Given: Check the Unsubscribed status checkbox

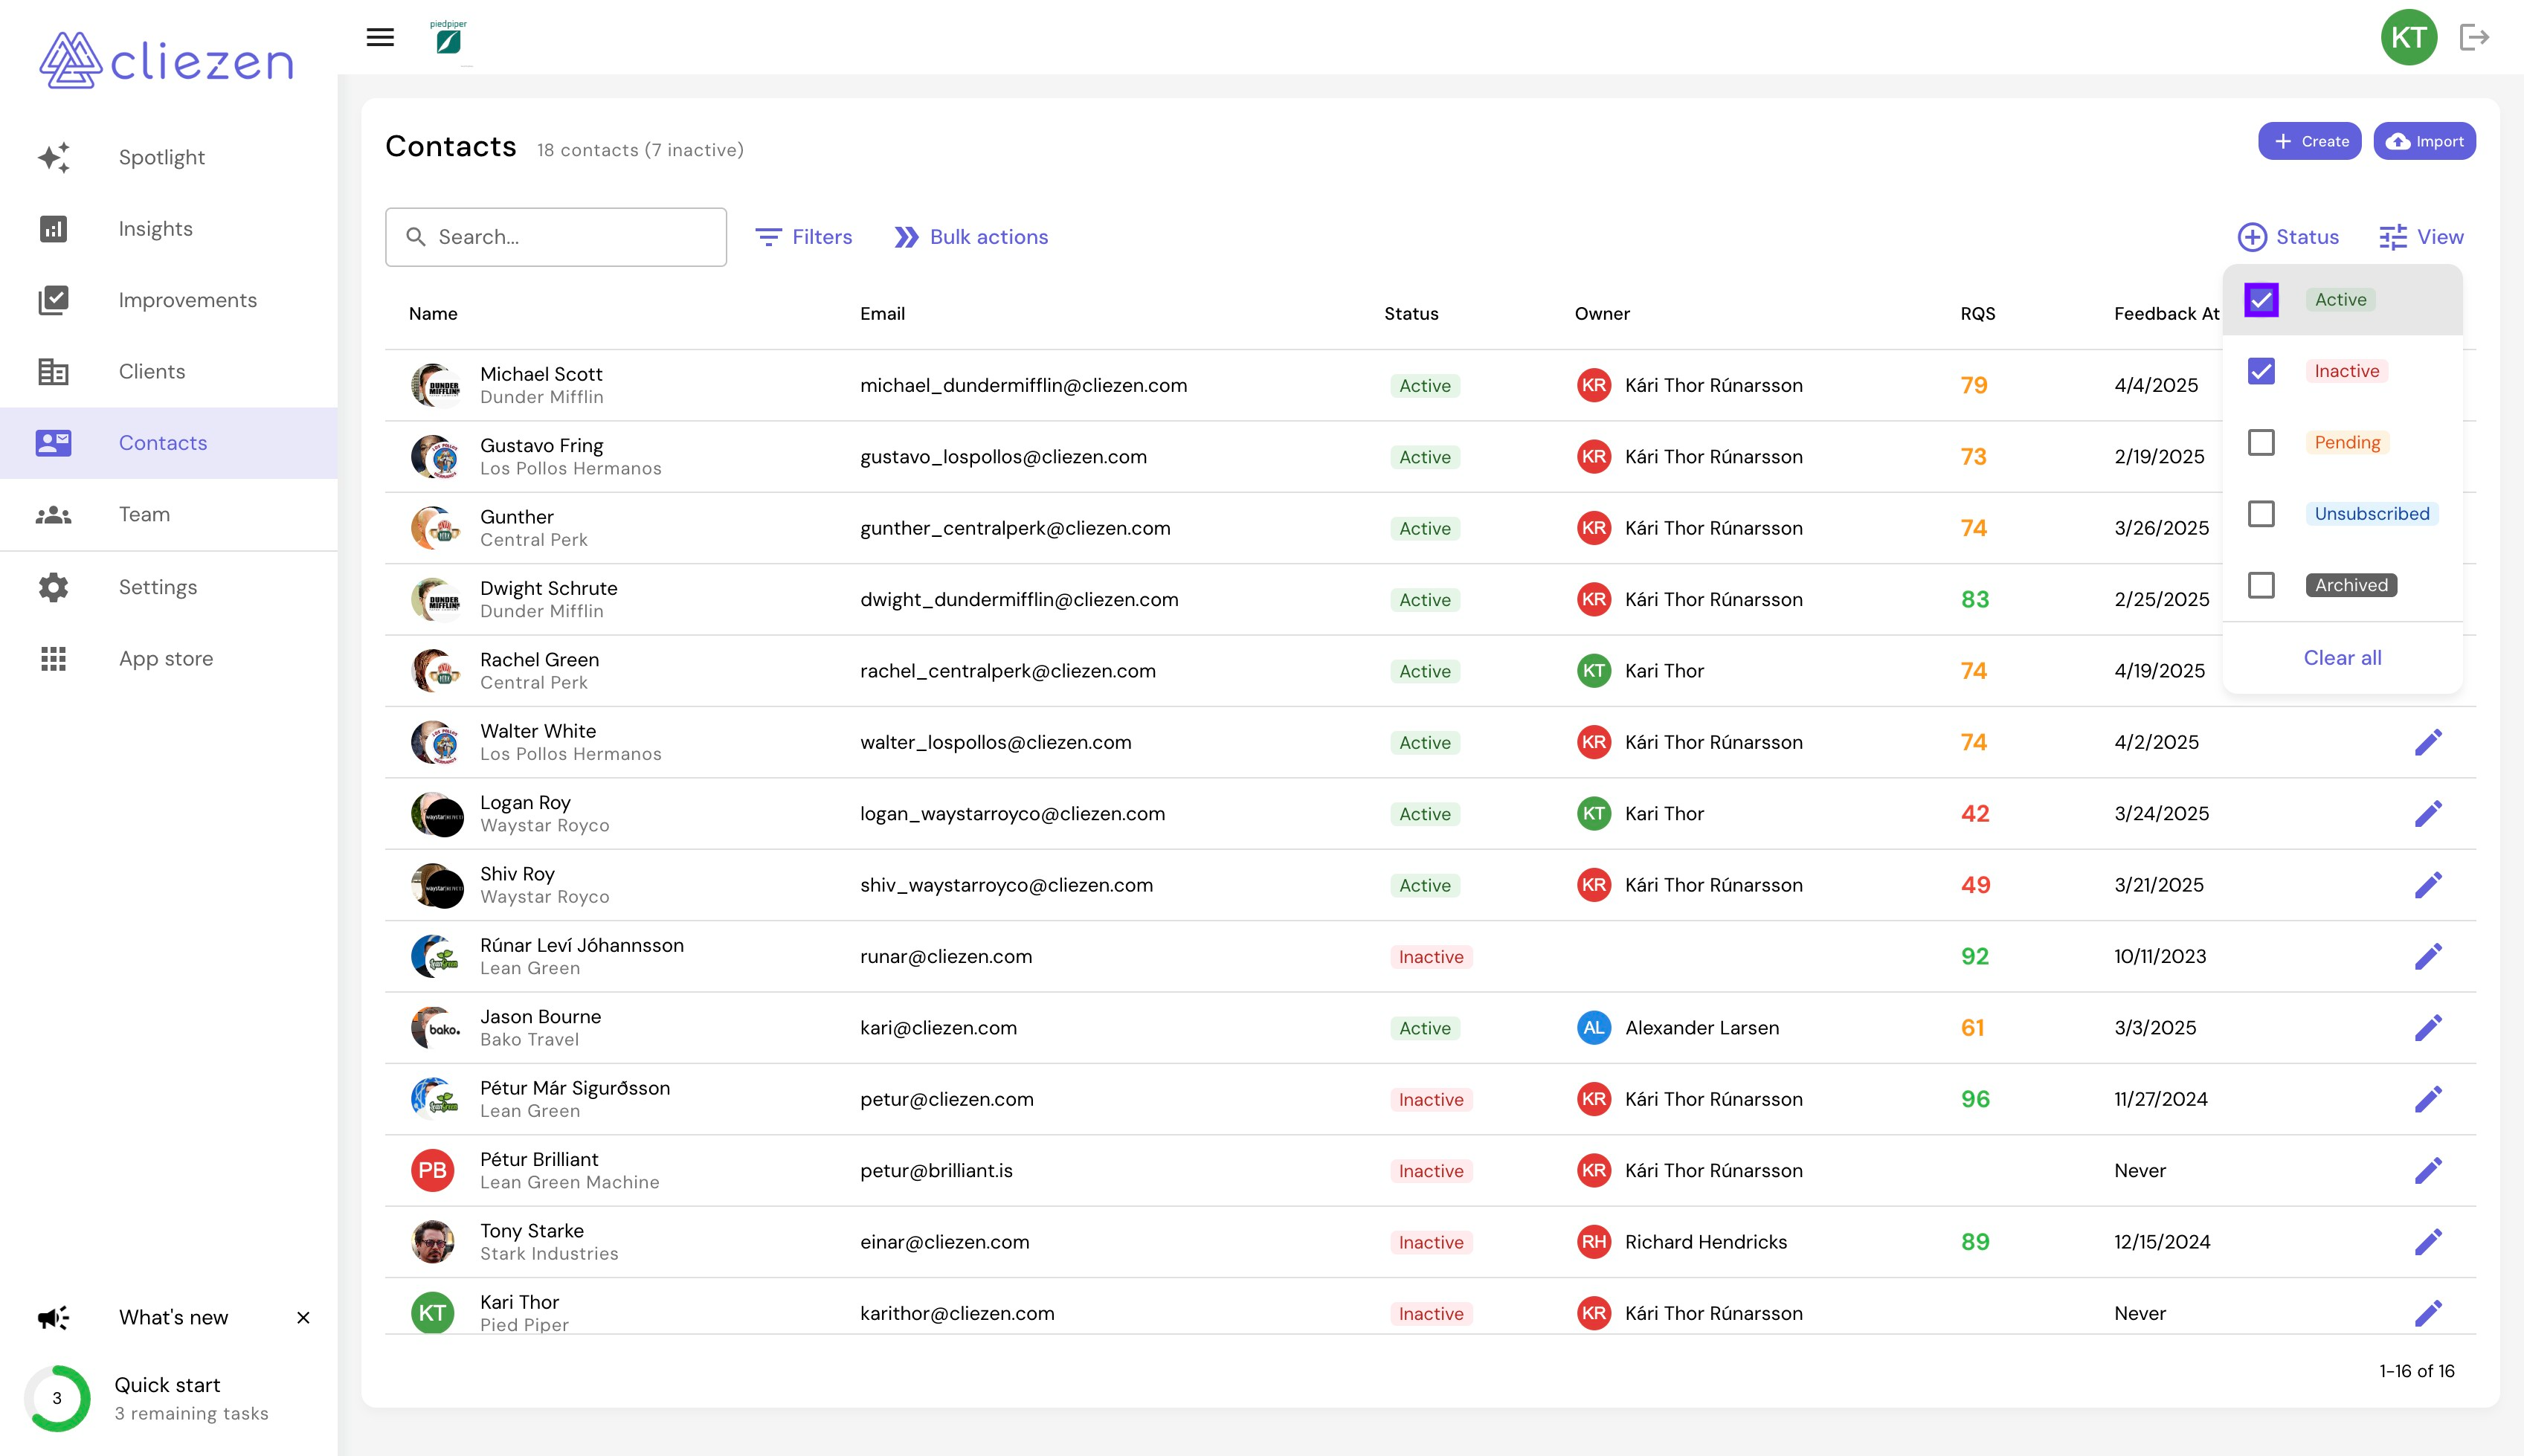Looking at the screenshot, I should [2261, 514].
